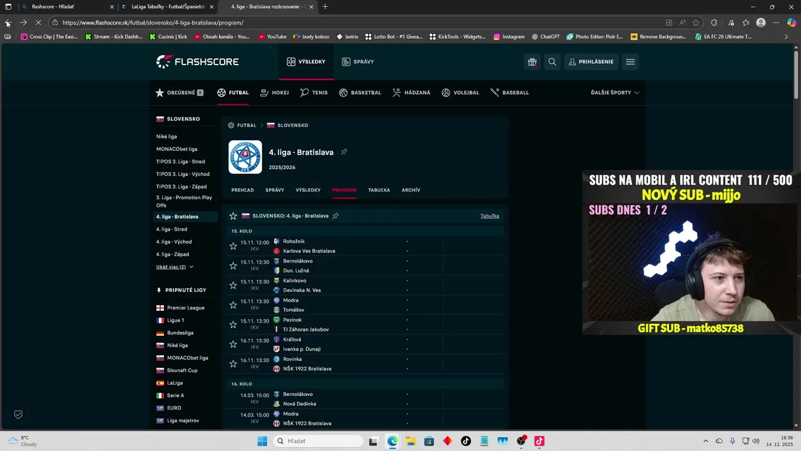Open the ChatGPT bookmark
This screenshot has height=451, width=801.
point(546,37)
